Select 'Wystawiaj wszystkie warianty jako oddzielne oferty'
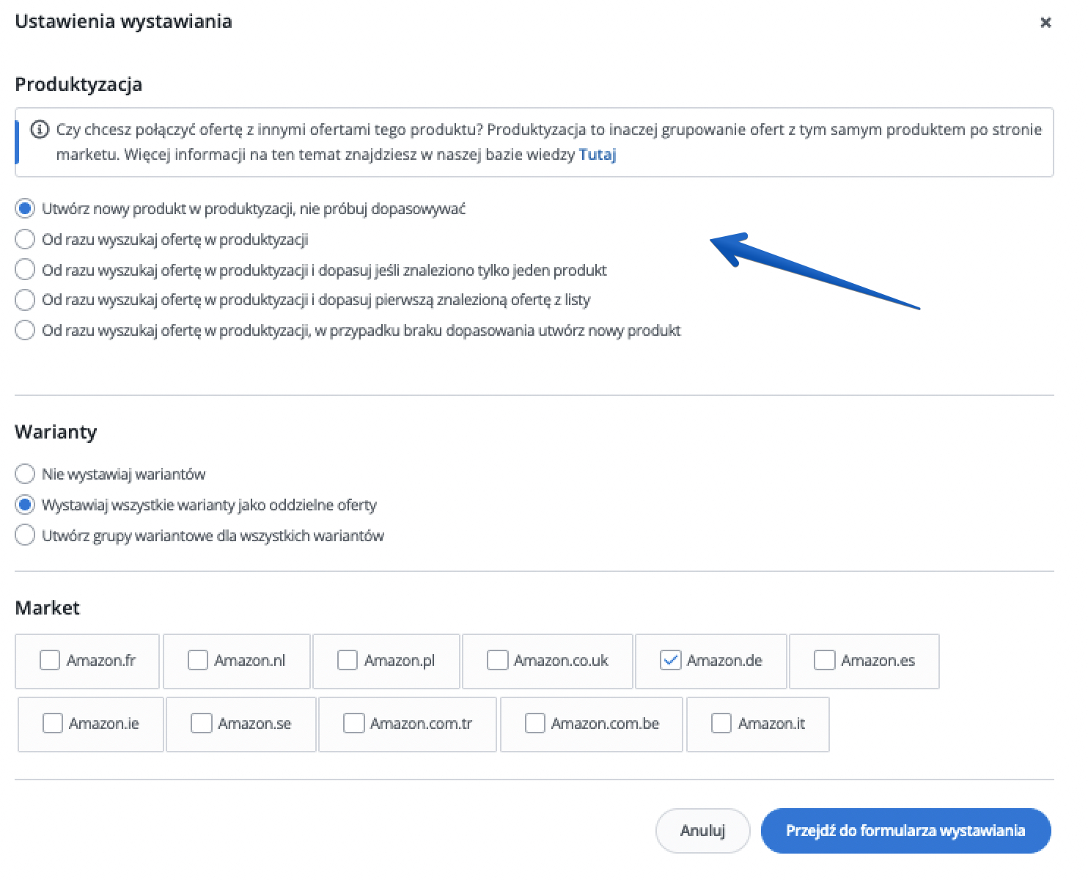 coord(25,505)
